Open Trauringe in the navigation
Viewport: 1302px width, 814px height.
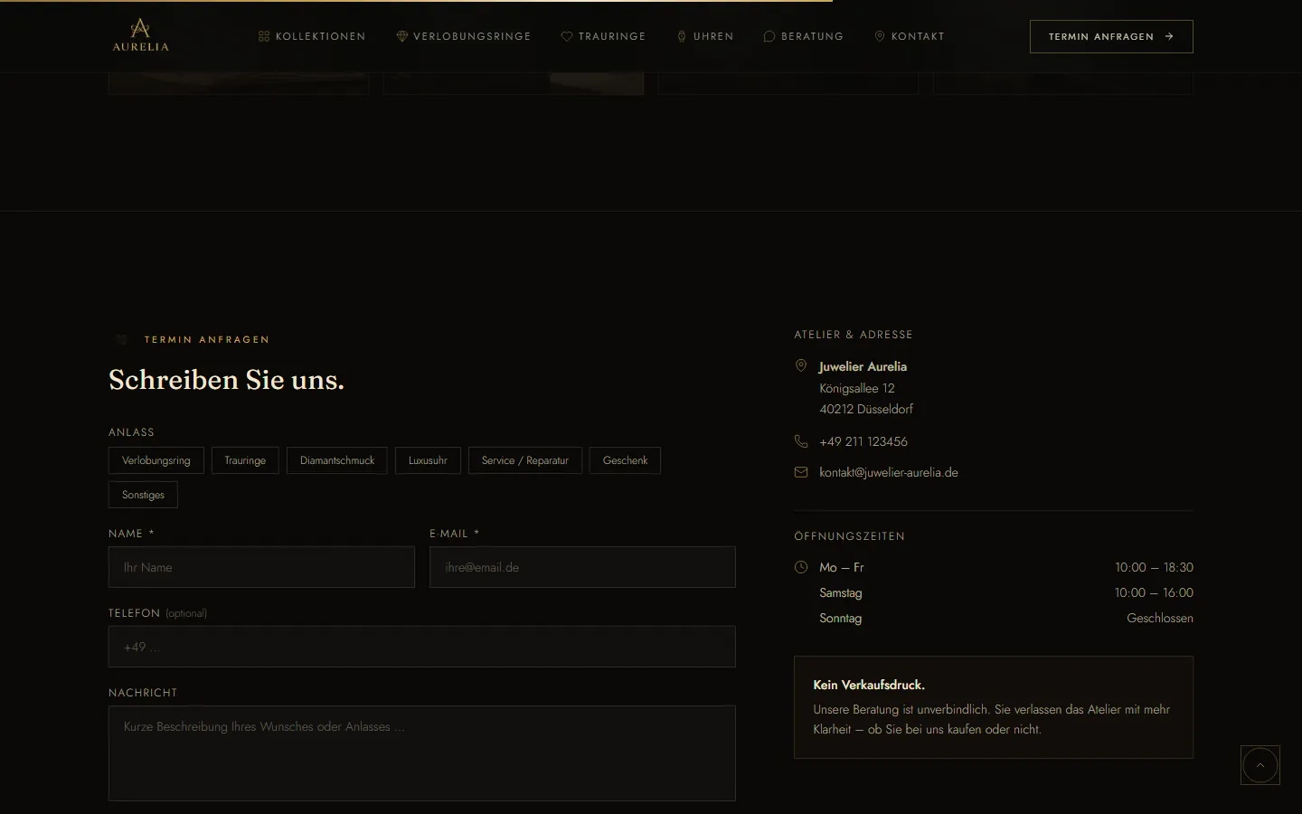coord(603,36)
